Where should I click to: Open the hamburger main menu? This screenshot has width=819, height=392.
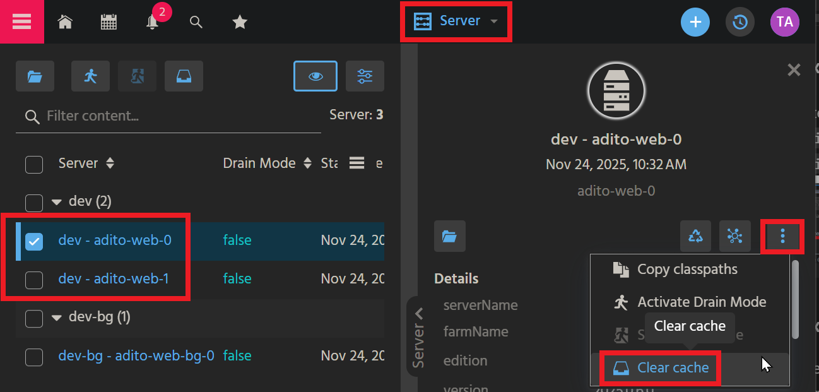pos(21,21)
